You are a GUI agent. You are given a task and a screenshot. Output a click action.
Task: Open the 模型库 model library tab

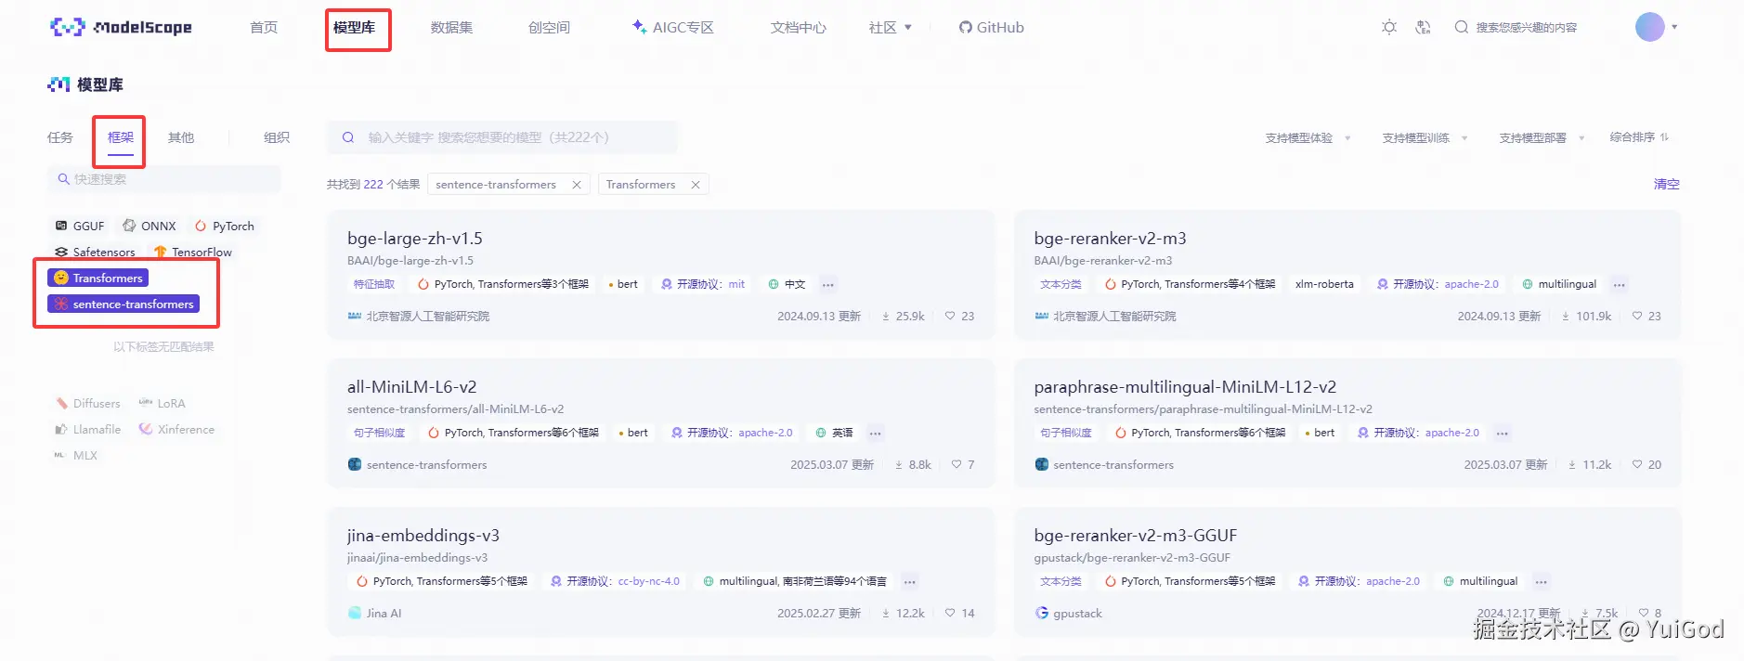[x=355, y=27]
